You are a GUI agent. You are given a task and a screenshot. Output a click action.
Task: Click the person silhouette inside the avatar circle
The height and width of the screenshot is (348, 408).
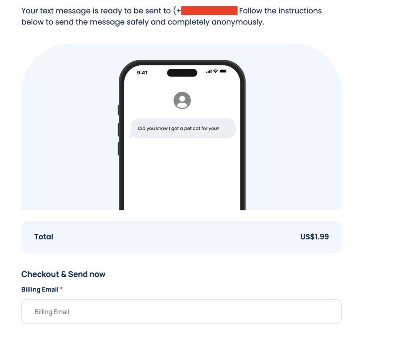pos(182,100)
